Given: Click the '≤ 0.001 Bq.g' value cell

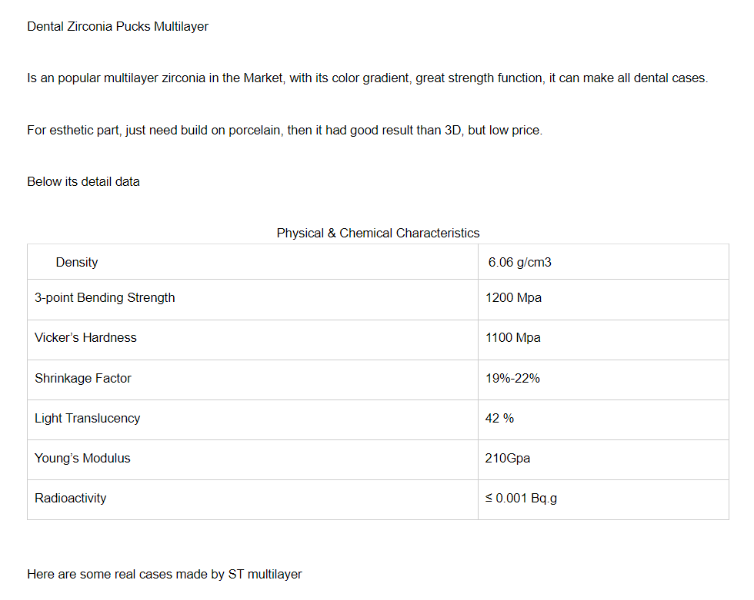Looking at the screenshot, I should (521, 498).
